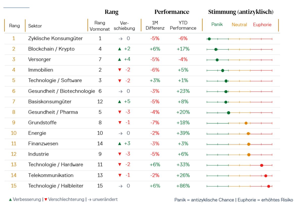This screenshot has width=294, height=212.
Task: Click the orange sentiment dot for Grundstoffe
Action: pyautogui.click(x=246, y=123)
